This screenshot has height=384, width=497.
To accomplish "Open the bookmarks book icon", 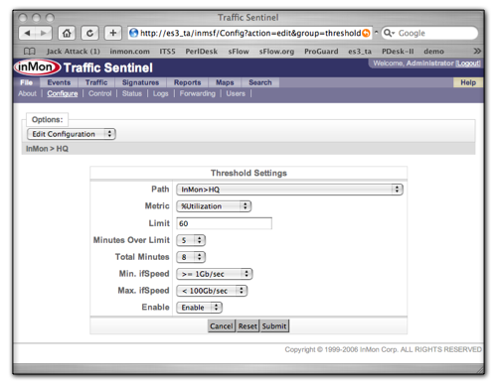I will (30, 52).
